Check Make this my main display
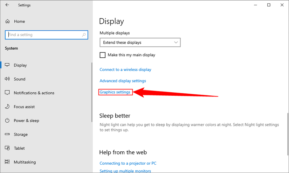This screenshot has width=289, height=173. (x=103, y=55)
